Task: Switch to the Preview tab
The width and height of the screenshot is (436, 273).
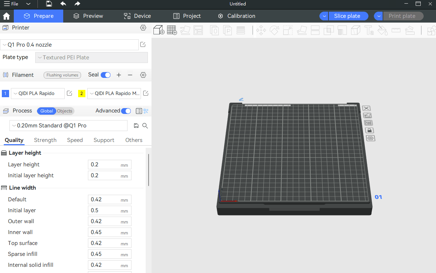Action: (88, 16)
